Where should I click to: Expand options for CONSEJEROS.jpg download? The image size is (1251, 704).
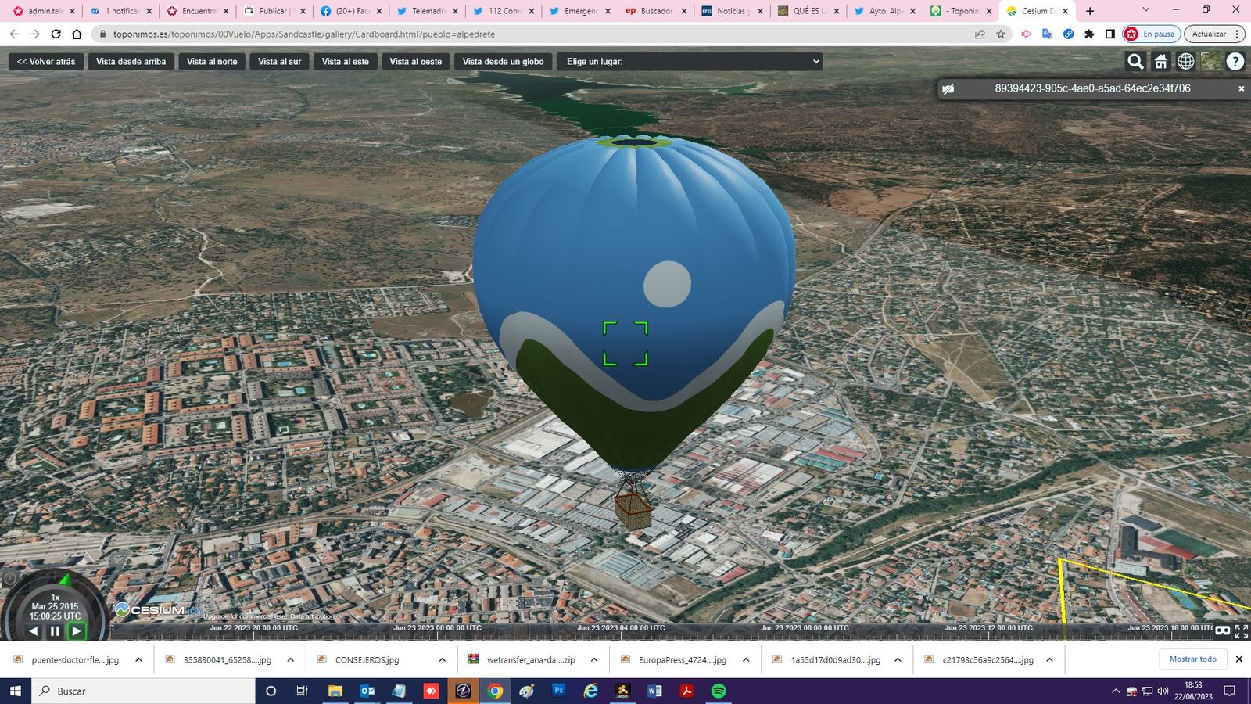click(442, 659)
